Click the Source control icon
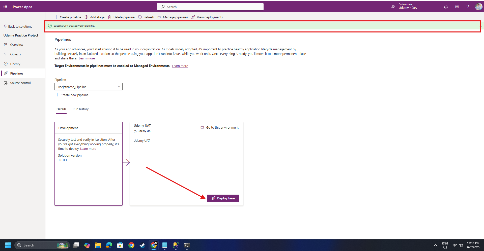484x251 pixels. pos(6,83)
